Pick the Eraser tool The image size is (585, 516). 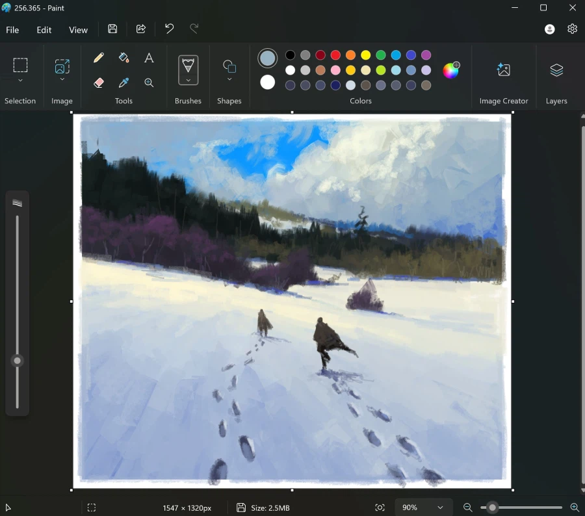(x=99, y=83)
